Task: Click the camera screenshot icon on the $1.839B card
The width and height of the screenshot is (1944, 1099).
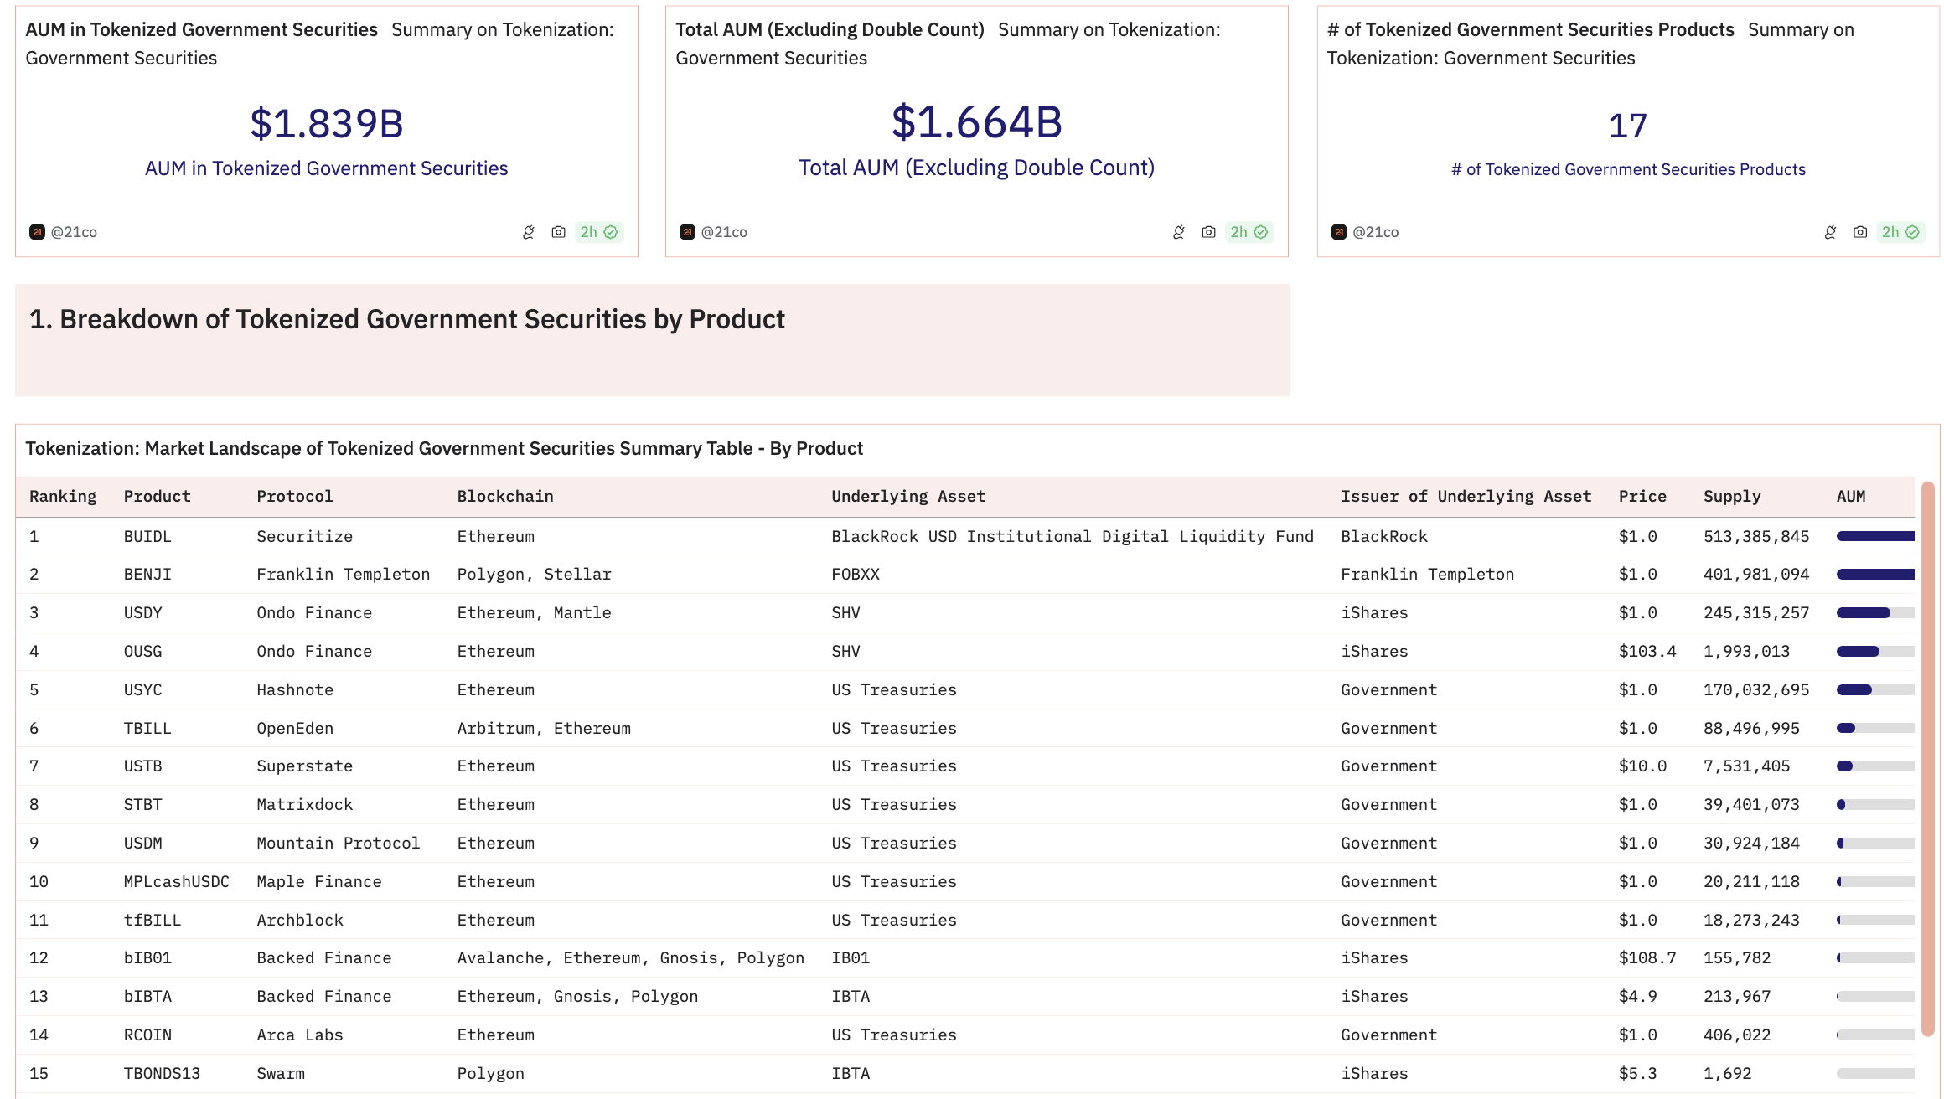Action: coord(558,232)
